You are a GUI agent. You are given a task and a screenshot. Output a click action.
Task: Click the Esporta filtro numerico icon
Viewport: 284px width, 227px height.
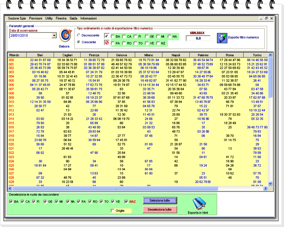pyautogui.click(x=222, y=37)
